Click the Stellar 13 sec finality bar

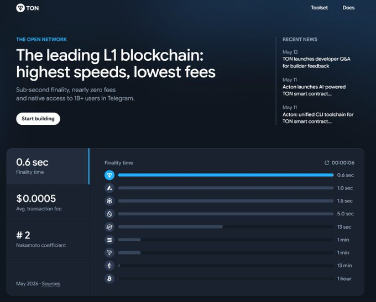[170, 227]
